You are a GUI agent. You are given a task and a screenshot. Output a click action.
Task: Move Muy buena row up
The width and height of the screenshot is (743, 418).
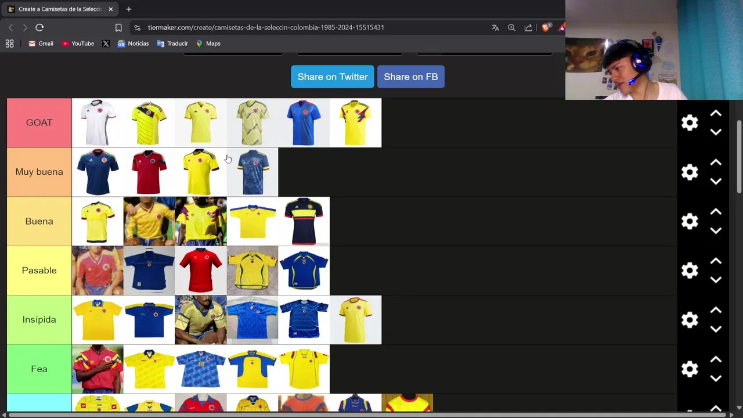point(716,163)
